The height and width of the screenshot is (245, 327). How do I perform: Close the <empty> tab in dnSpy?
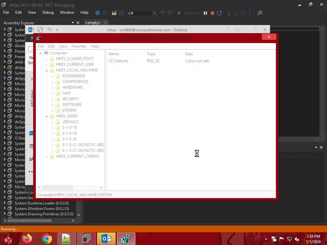pyautogui.click(x=105, y=23)
